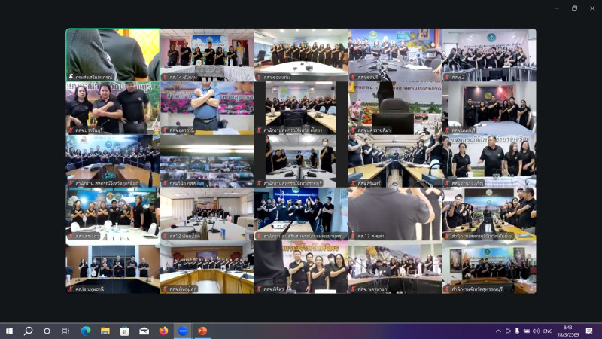This screenshot has height=339, width=602.
Task: Click the volume speaker icon in the tray
Action: tap(536, 331)
